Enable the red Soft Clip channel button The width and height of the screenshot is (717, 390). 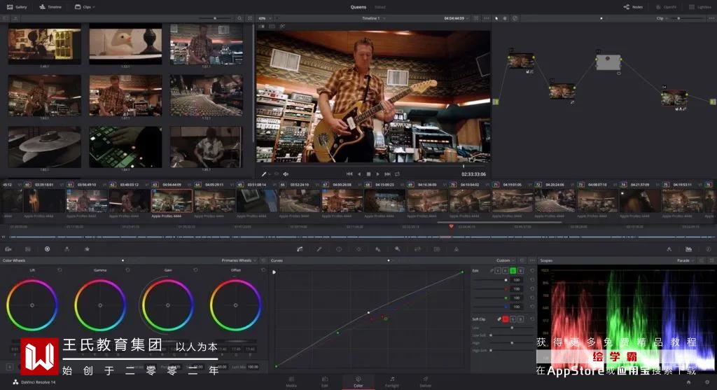coord(506,319)
